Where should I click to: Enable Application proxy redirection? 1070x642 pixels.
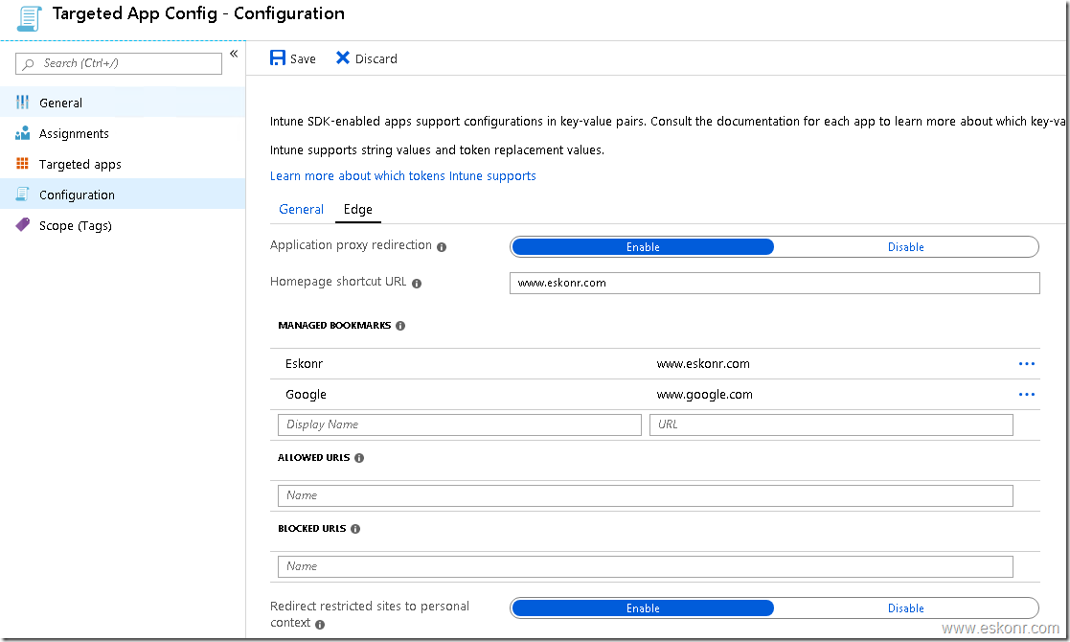(642, 246)
